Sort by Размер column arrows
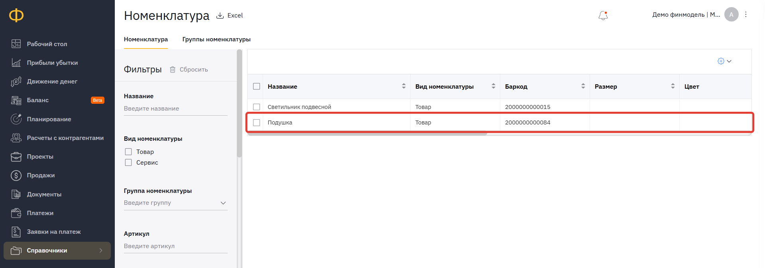This screenshot has height=268, width=765. pos(673,86)
